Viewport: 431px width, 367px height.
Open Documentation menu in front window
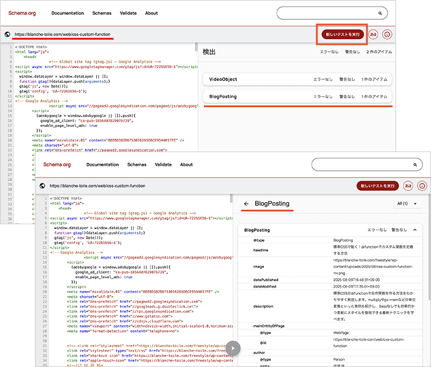(x=103, y=165)
